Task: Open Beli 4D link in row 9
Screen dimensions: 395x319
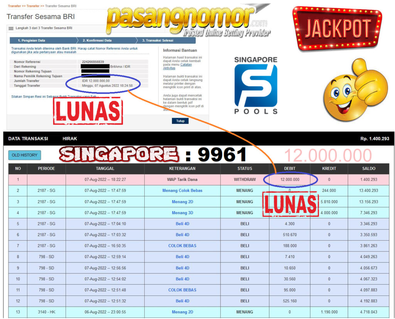Action: [182, 268]
